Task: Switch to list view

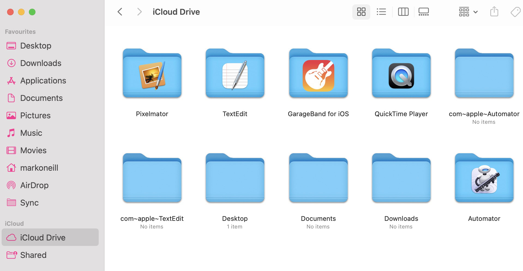Action: pyautogui.click(x=381, y=12)
